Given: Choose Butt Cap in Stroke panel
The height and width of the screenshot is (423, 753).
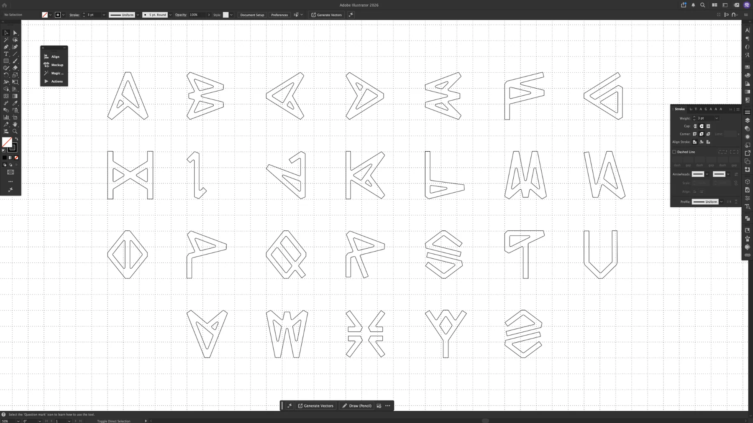Looking at the screenshot, I should pyautogui.click(x=695, y=126).
